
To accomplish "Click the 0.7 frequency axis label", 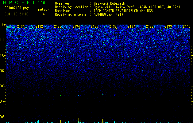I will (x=2, y=101).
